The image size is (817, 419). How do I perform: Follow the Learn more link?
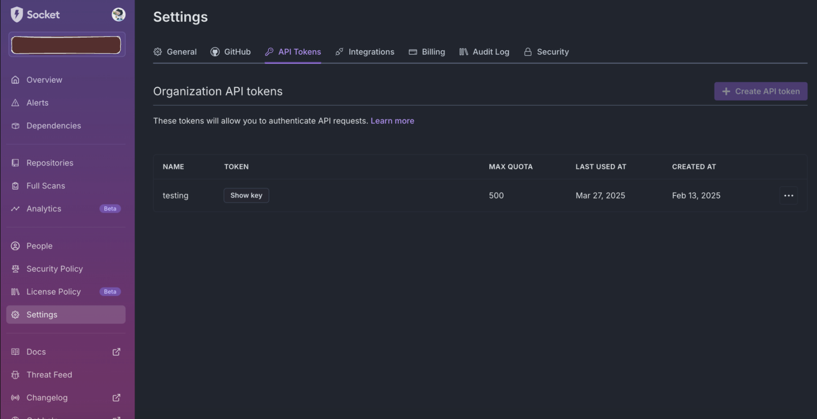click(x=392, y=121)
